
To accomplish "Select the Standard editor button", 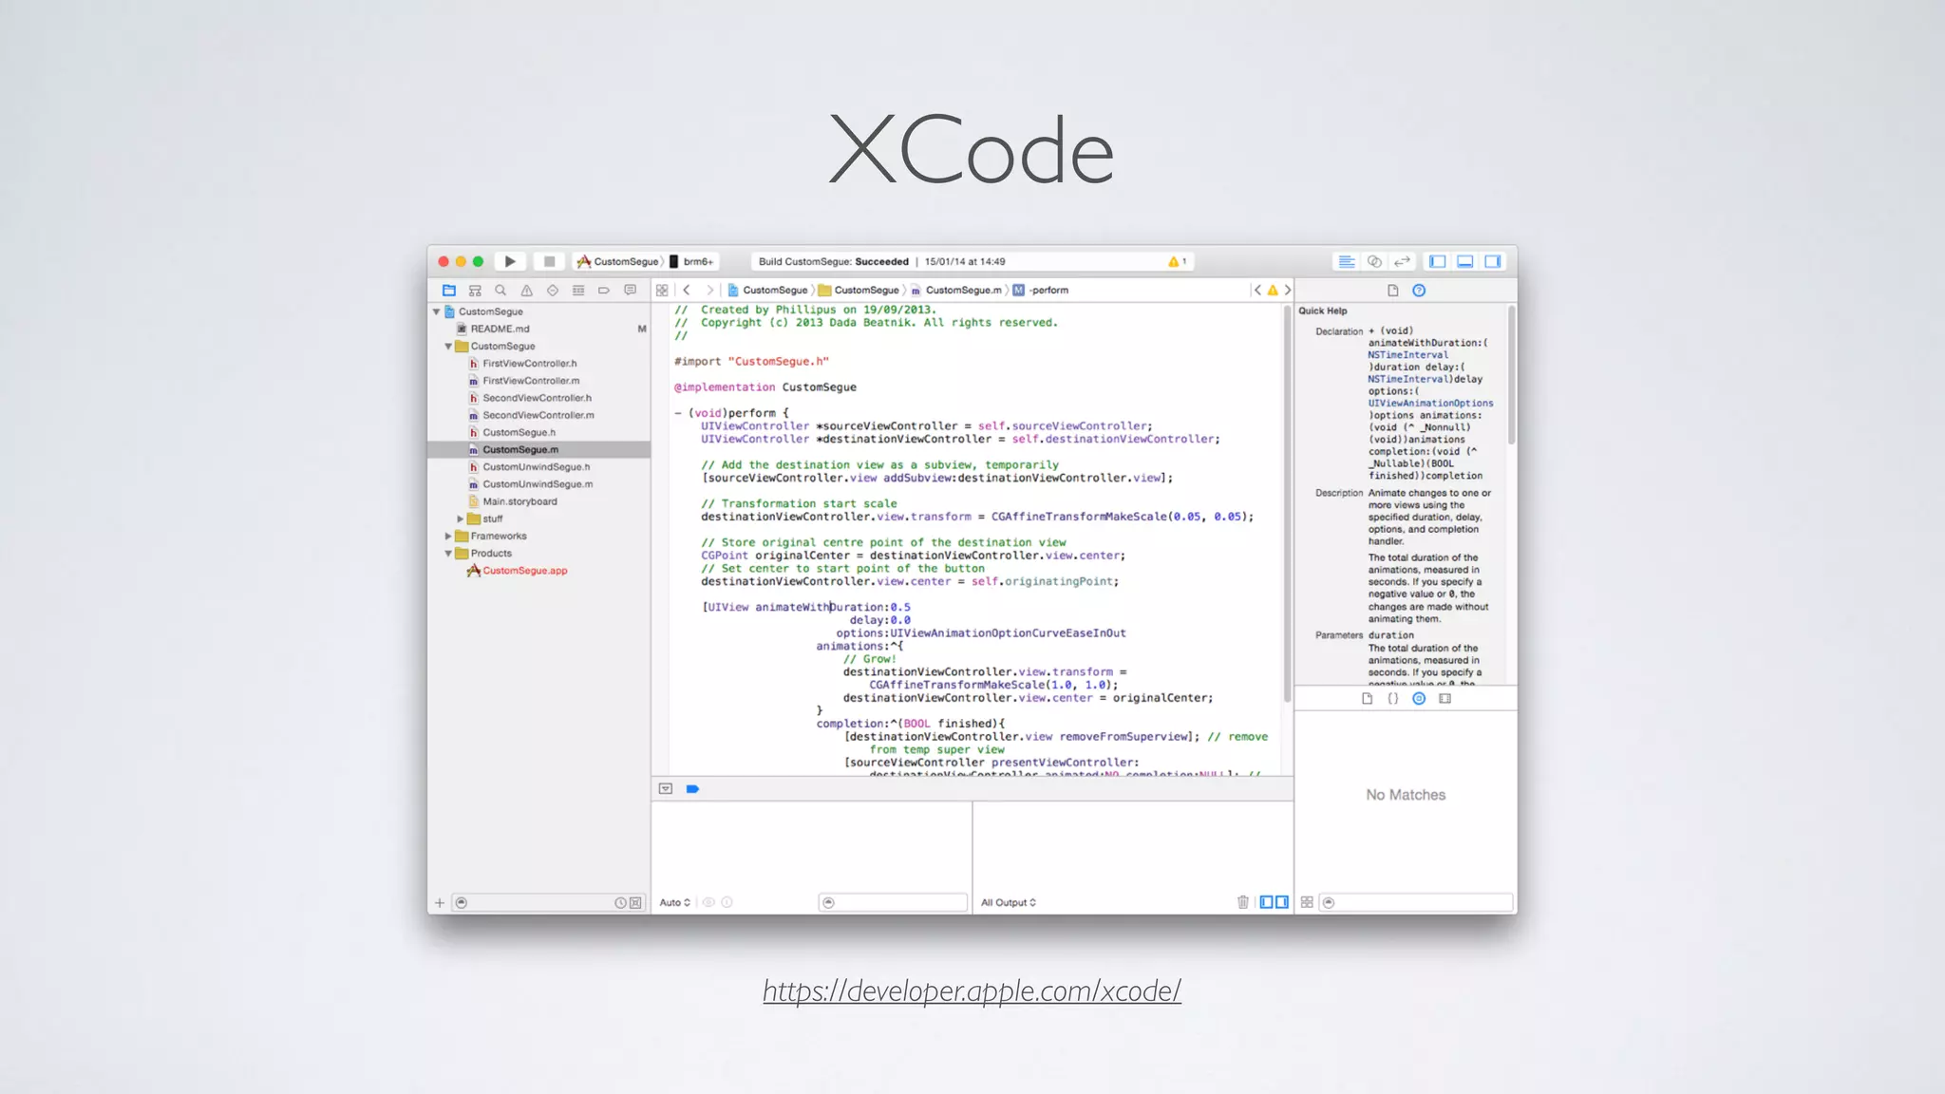I will [1347, 261].
